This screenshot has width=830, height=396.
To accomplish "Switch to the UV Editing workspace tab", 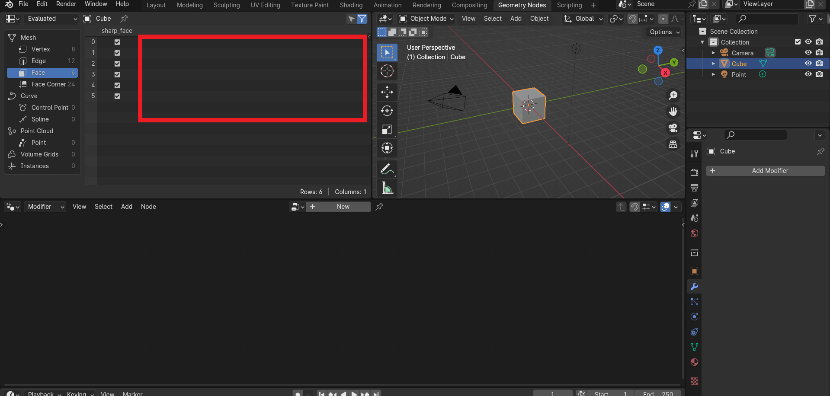I will 265,5.
